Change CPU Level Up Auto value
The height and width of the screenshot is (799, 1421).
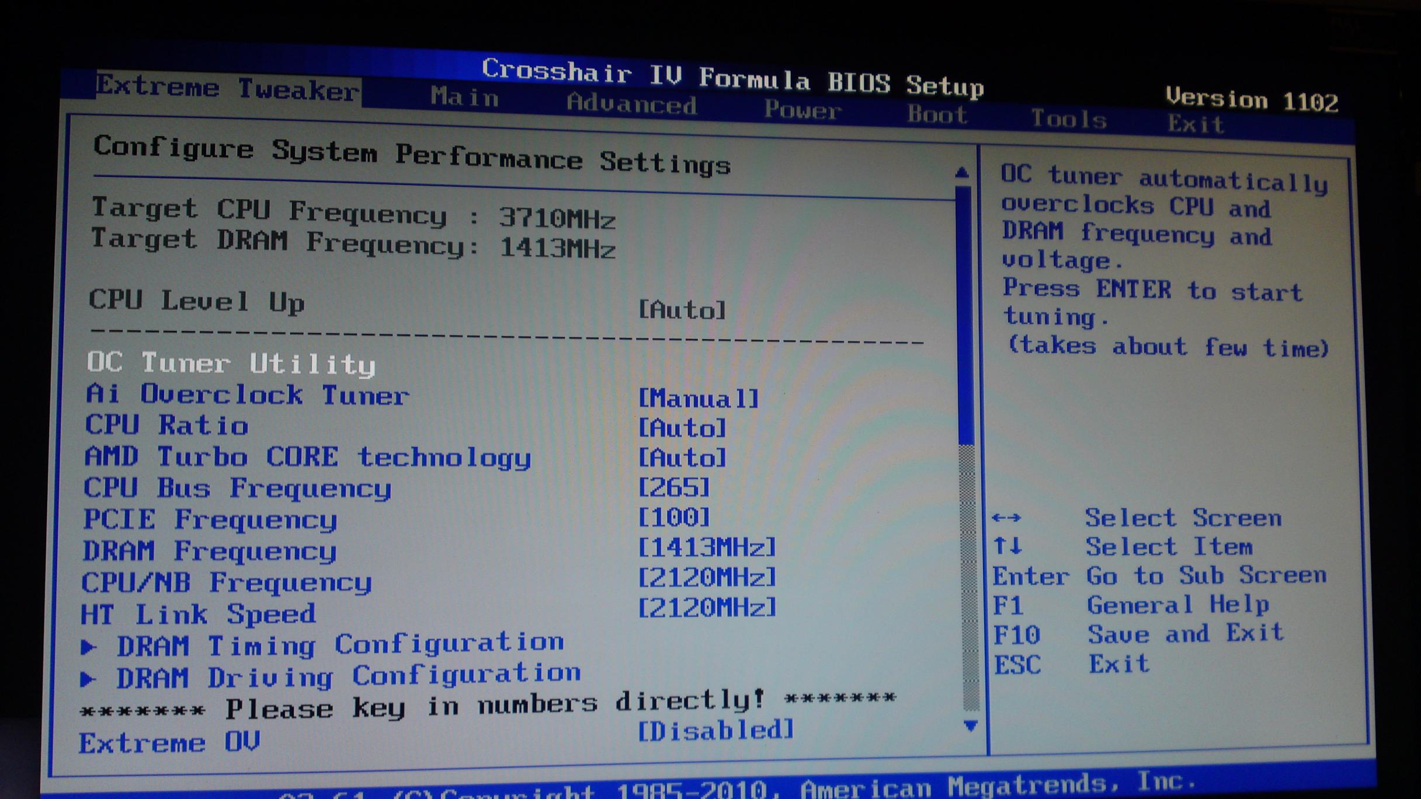(682, 310)
